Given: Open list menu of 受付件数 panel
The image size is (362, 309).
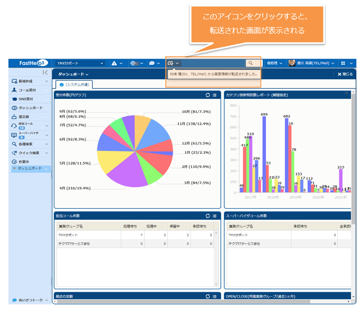Looking at the screenshot, I should pos(214,95).
